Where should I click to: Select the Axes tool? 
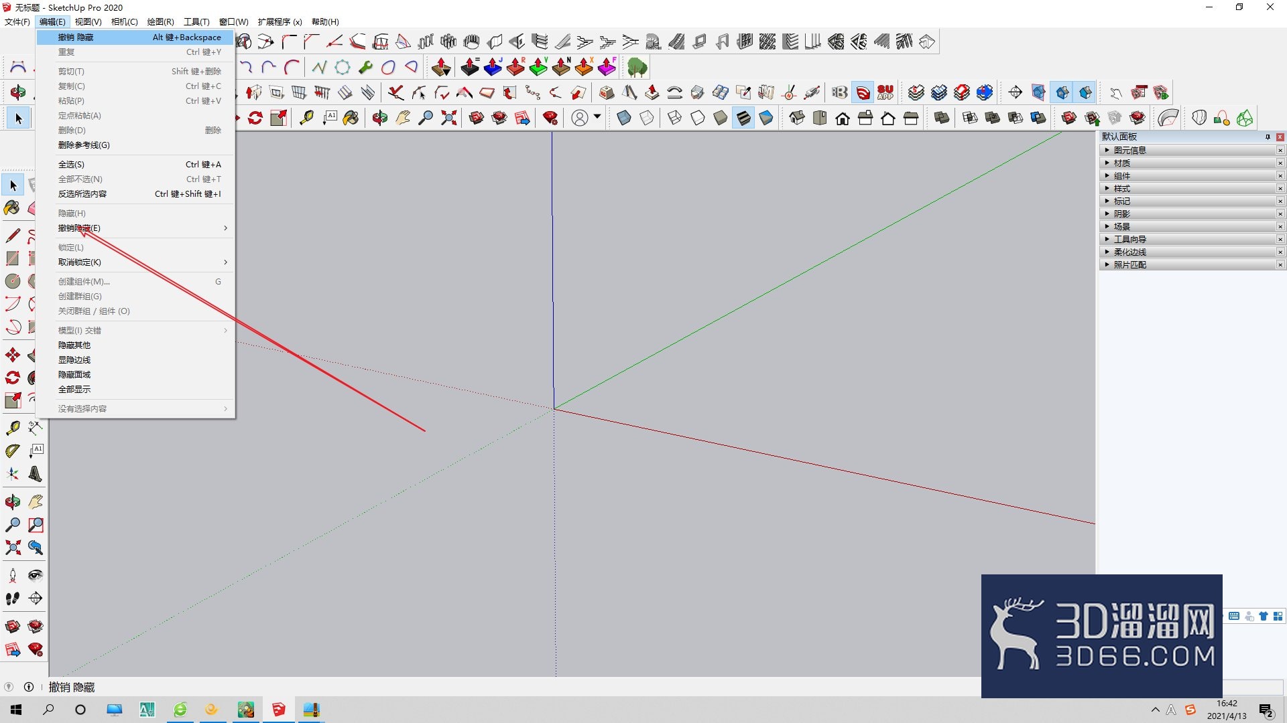pyautogui.click(x=13, y=474)
